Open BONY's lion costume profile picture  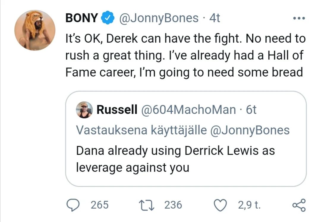coord(35,30)
